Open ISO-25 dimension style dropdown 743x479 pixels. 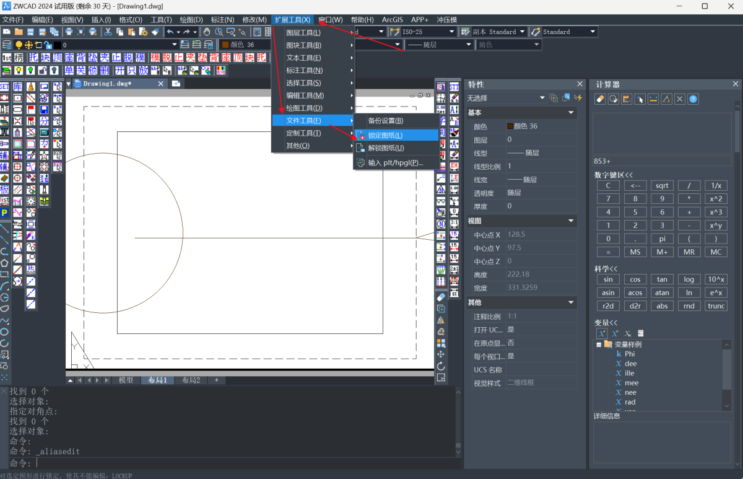pyautogui.click(x=451, y=32)
